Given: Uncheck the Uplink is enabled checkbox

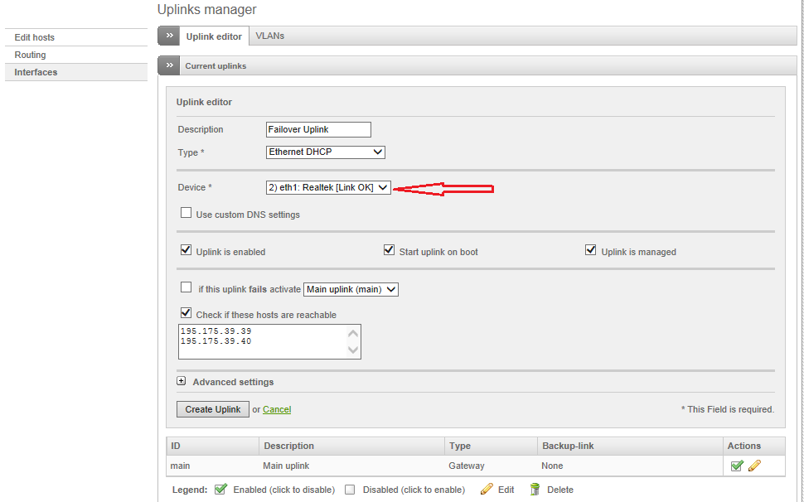Looking at the screenshot, I should point(186,251).
